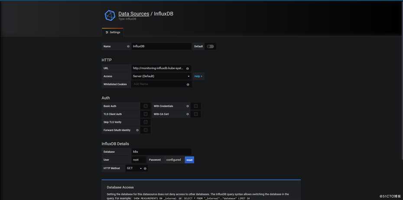Screen dimensions: 403x200
Task: Click the HTTP section heading text
Action: (x=107, y=60)
